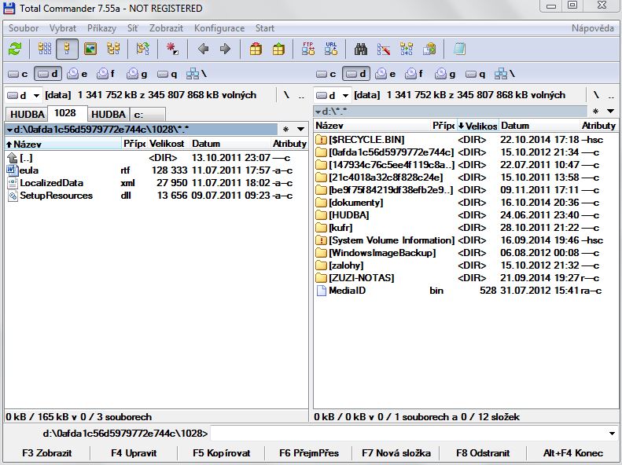Open left panel directory history arrow
Screen dimensions: 622x465
pos(301,130)
